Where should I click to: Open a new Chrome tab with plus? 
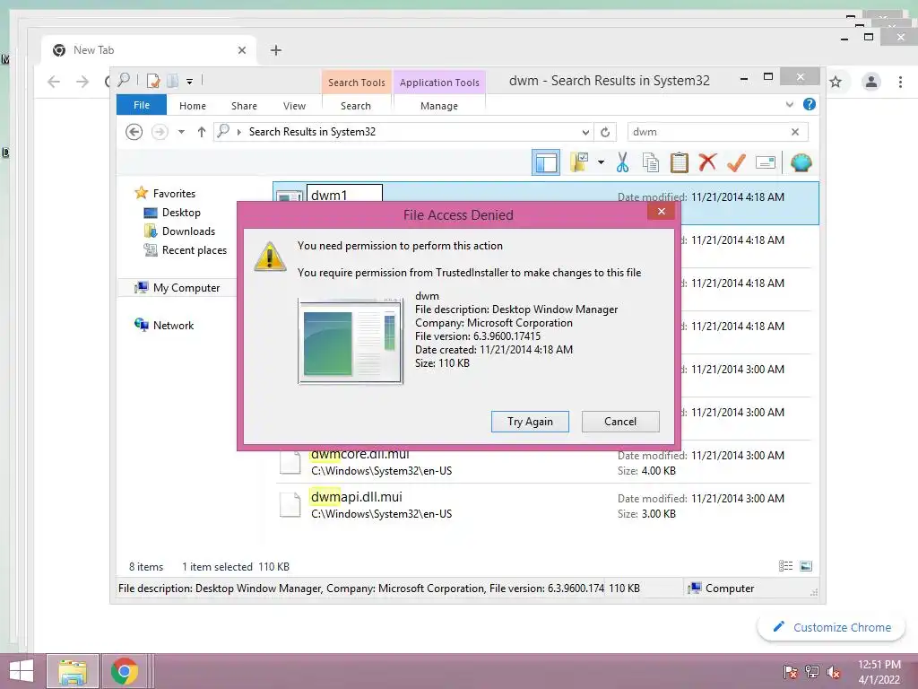tap(276, 50)
